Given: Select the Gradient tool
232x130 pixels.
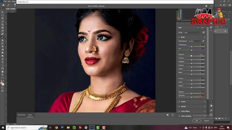Looking at the screenshot, I should 3,49.
